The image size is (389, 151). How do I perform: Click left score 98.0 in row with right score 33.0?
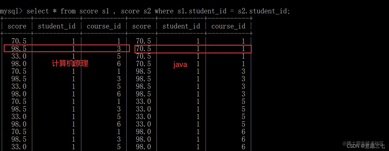point(19,124)
